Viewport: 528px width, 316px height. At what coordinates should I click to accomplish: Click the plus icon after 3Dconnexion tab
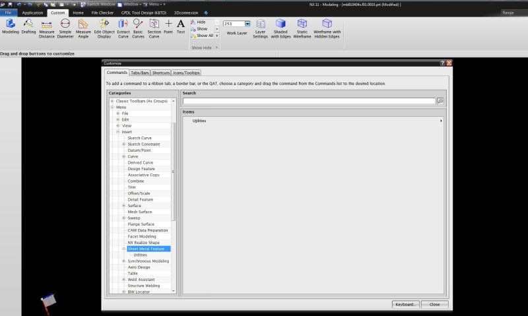click(206, 13)
